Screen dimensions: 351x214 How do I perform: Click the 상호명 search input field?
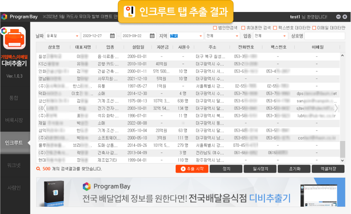(x=325, y=36)
